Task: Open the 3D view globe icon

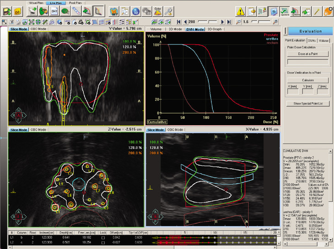Action: click(x=136, y=11)
